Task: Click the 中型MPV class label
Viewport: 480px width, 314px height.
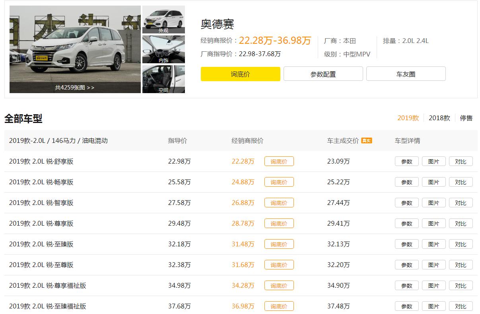Action: (x=357, y=54)
